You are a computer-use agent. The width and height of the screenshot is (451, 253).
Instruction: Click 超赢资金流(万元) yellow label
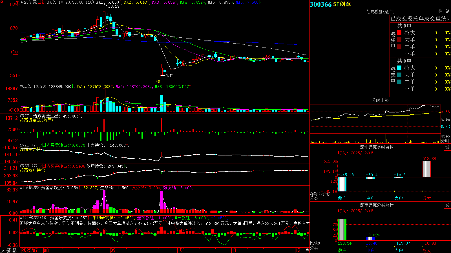pyautogui.click(x=36, y=120)
